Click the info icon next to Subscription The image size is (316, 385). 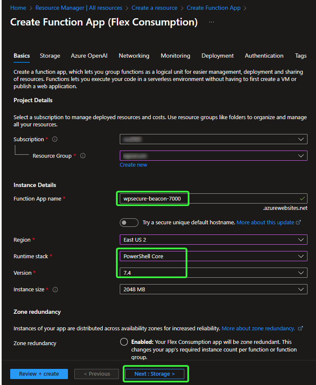click(x=55, y=139)
